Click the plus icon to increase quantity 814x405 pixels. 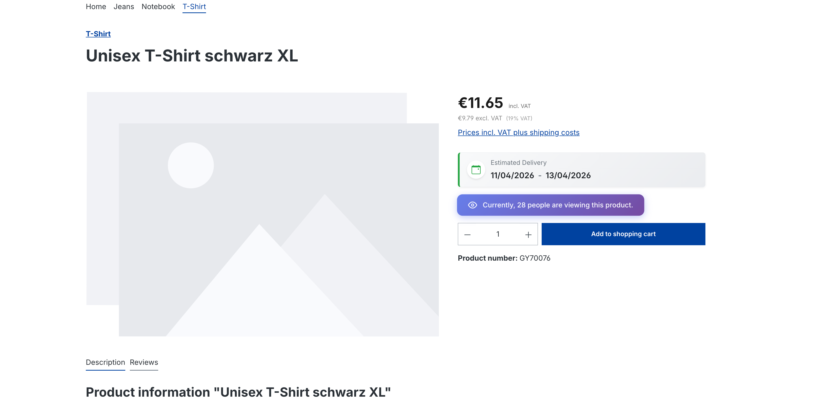click(x=528, y=235)
